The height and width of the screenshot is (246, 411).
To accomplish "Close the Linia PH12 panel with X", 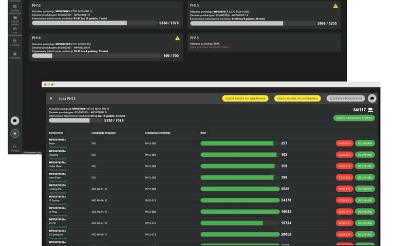I will point(51,98).
